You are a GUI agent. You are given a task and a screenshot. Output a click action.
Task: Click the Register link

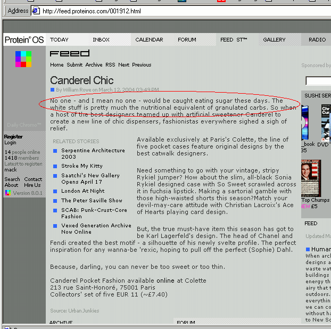(13, 137)
